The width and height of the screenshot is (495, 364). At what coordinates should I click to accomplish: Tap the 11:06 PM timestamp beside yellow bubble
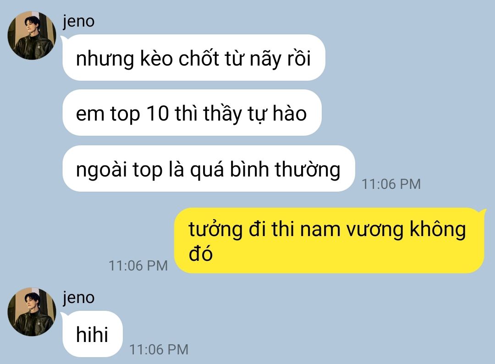pyautogui.click(x=138, y=265)
